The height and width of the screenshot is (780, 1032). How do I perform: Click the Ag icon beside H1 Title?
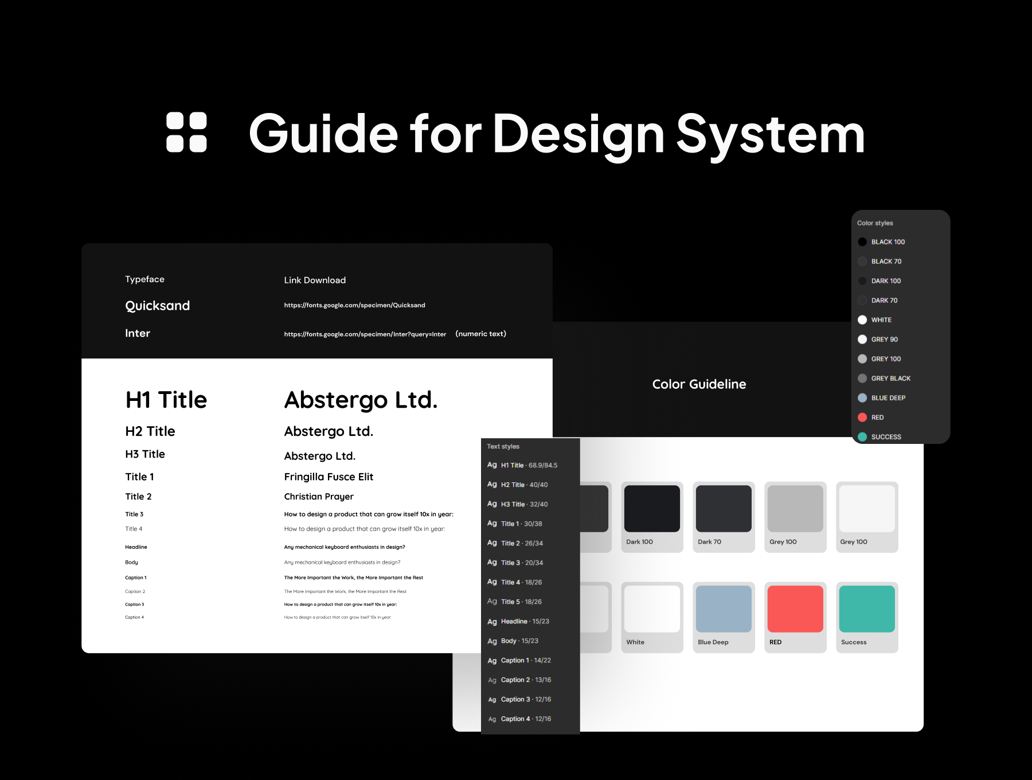(x=492, y=465)
